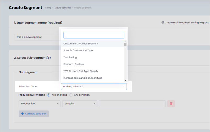Click the Add new condition button
This screenshot has height=132, width=210.
(34, 114)
